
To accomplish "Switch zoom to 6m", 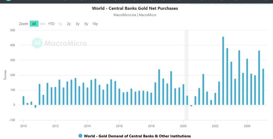I will pyautogui.click(x=43, y=24).
